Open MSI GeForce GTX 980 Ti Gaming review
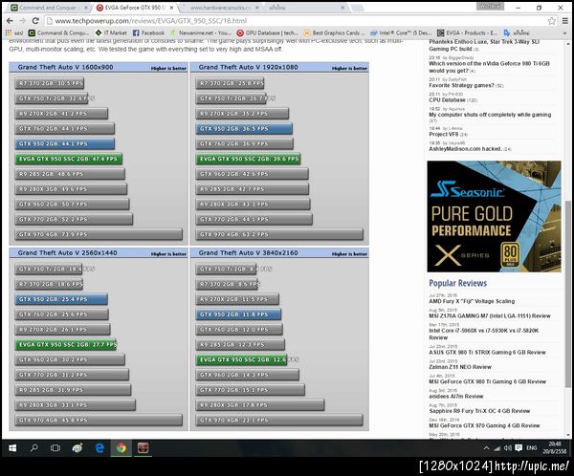Viewport: 574px width, 476px height. point(487,381)
